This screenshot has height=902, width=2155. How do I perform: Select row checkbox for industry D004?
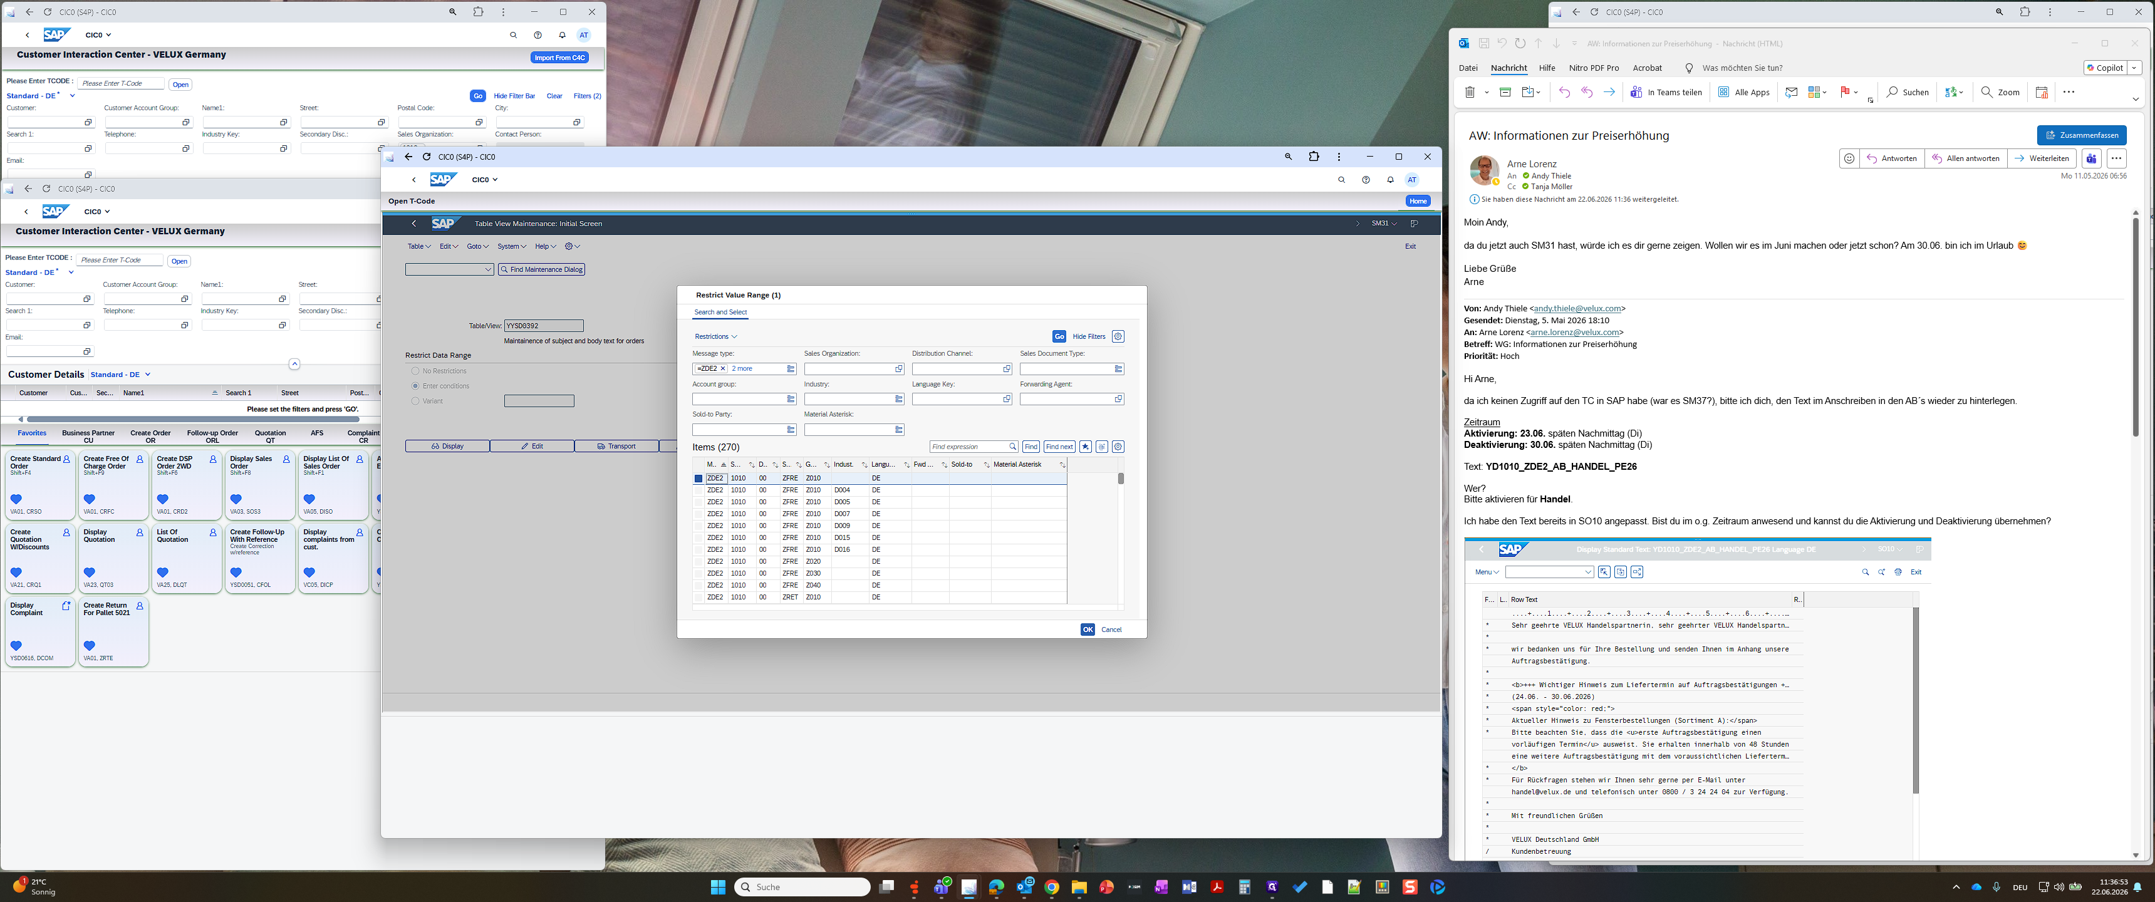[x=698, y=490]
